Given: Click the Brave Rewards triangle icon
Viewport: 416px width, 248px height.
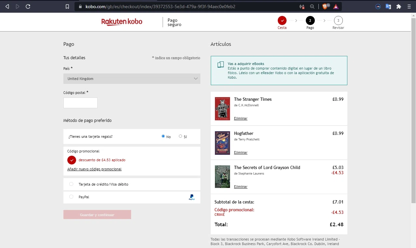Looking at the screenshot, I should point(336,7).
